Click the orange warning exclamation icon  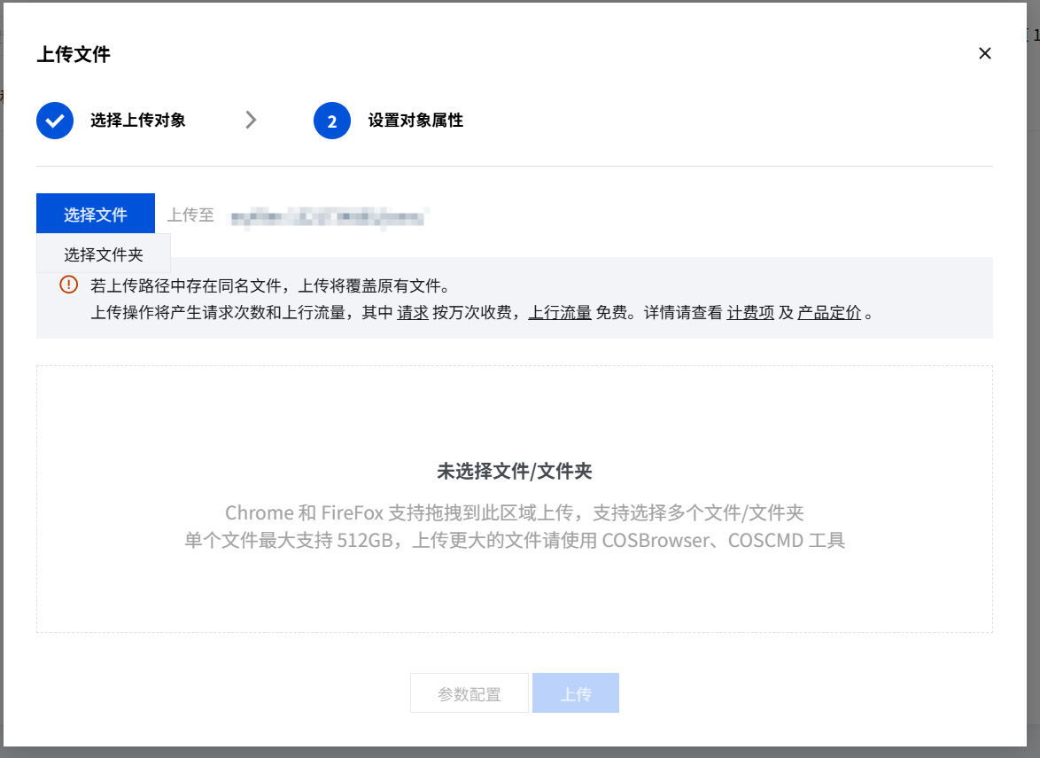68,285
